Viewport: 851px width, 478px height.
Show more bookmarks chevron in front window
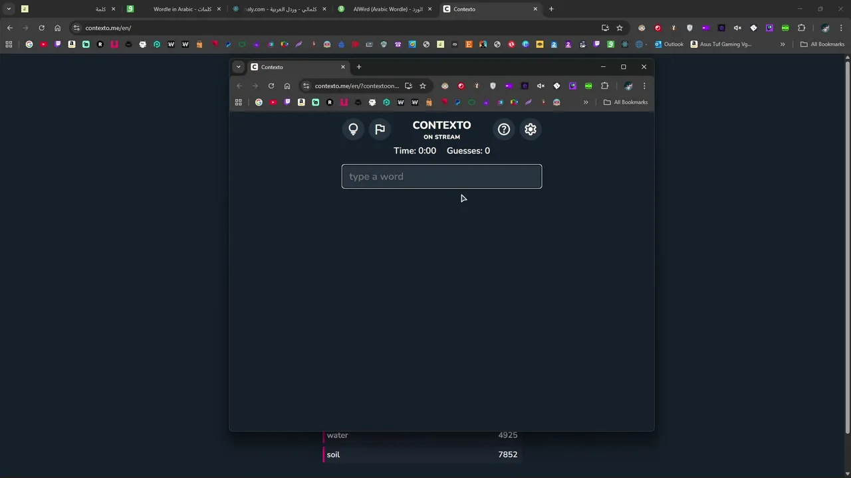(586, 102)
